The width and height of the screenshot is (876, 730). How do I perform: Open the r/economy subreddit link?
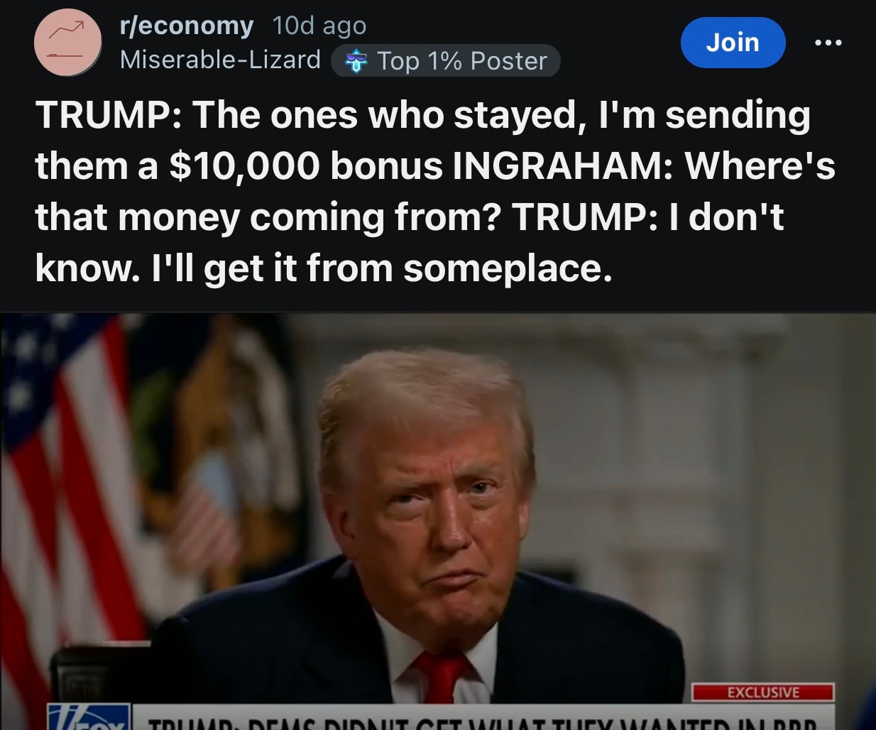(187, 26)
